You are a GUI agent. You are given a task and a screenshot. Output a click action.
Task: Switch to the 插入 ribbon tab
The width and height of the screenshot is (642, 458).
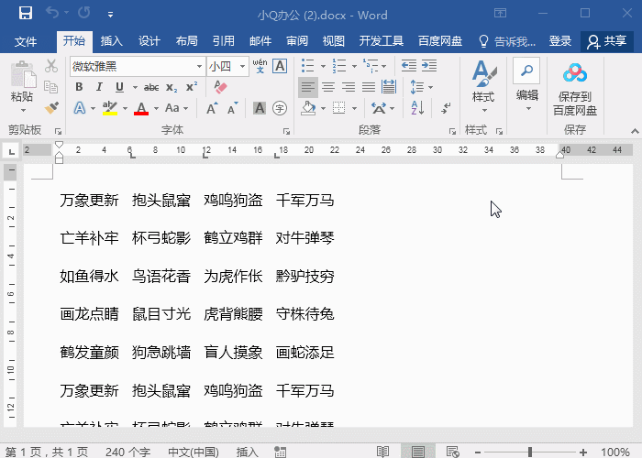112,41
